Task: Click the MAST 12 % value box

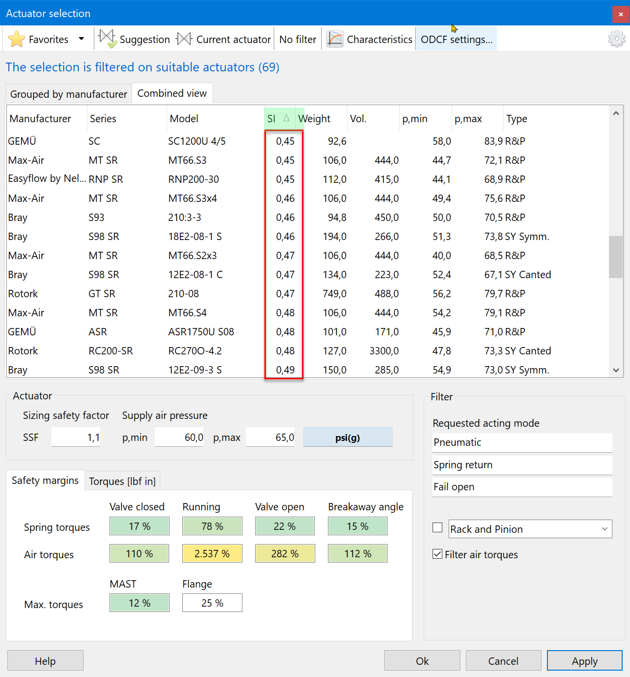Action: [139, 603]
